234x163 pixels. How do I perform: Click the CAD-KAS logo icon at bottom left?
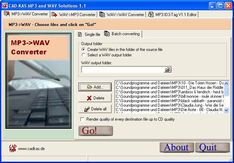(x=12, y=148)
